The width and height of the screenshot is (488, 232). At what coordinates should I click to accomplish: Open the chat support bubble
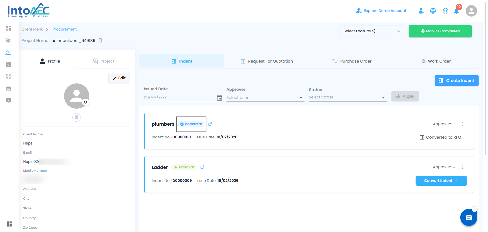click(469, 217)
